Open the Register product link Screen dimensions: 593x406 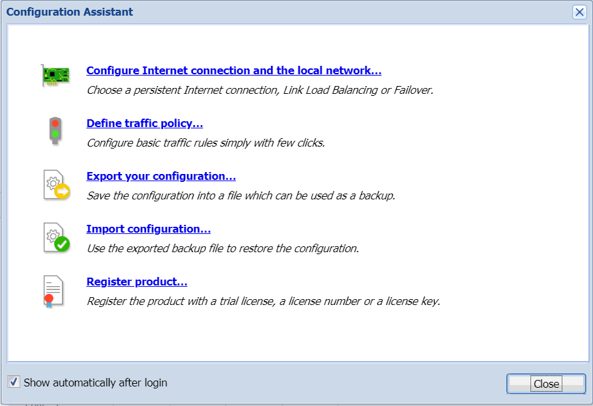(137, 282)
